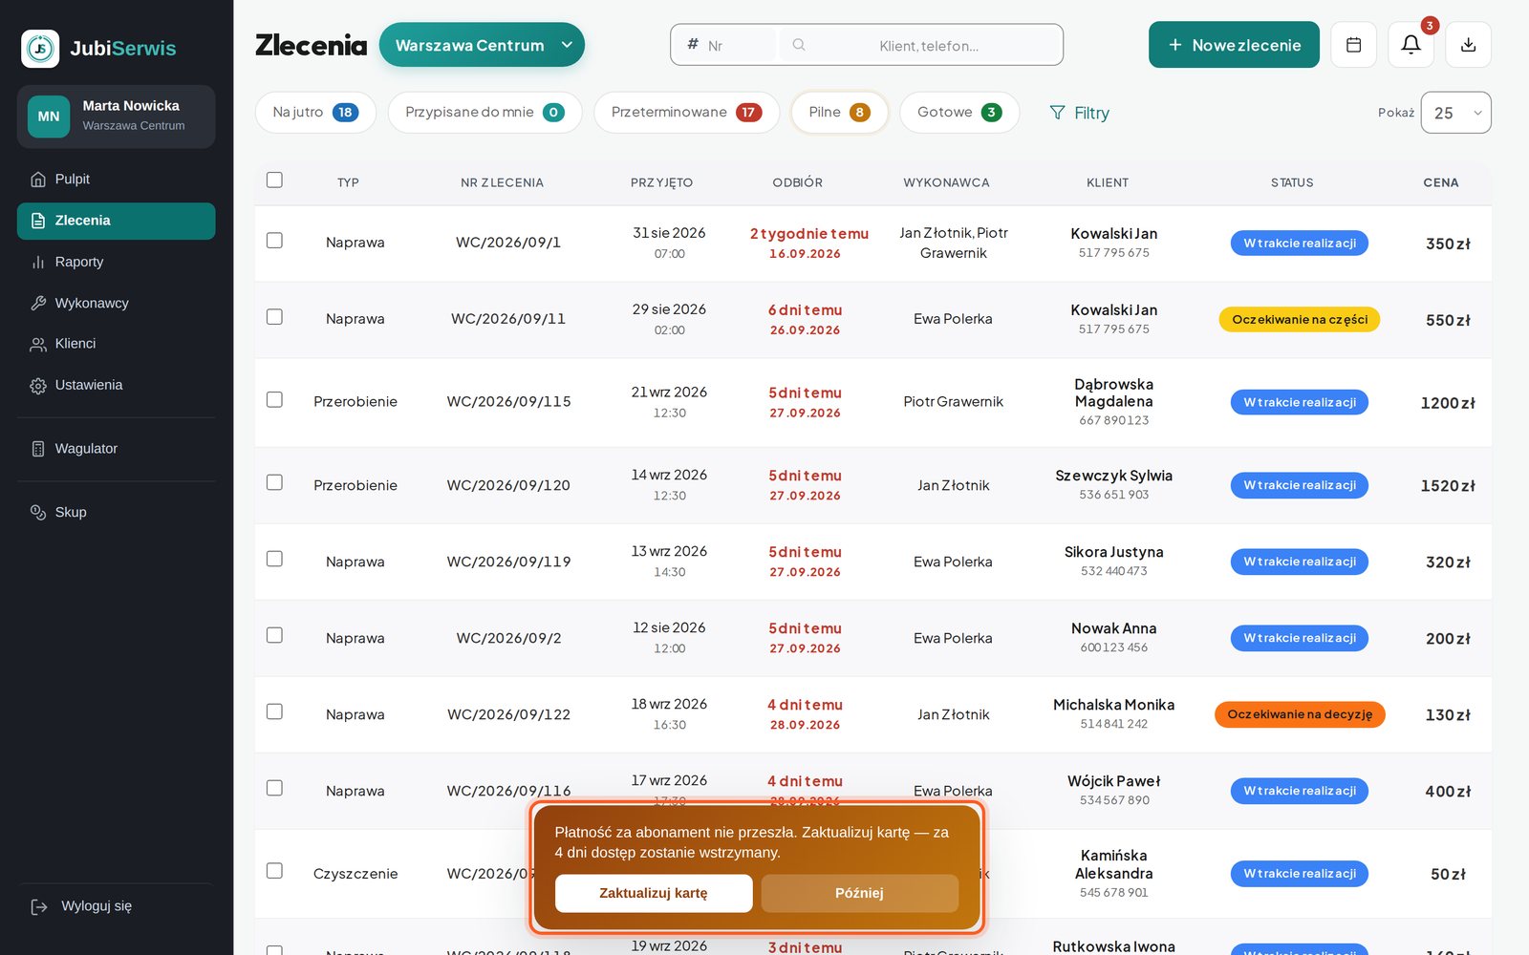
Task: Check the row WC/2026/09/1 checkbox
Action: (274, 240)
